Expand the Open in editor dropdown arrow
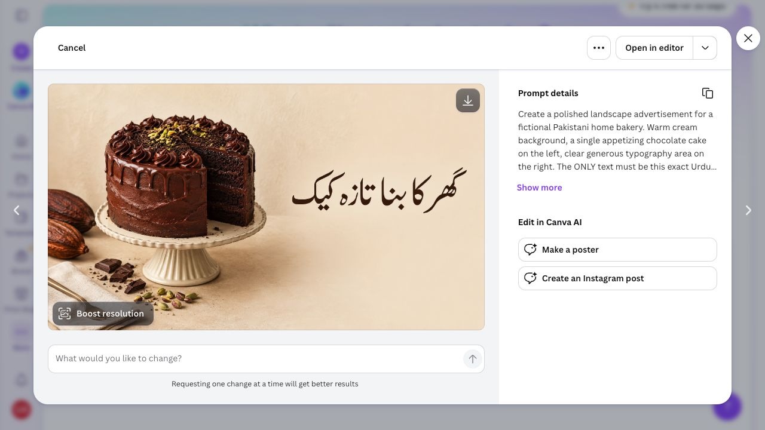 (705, 48)
